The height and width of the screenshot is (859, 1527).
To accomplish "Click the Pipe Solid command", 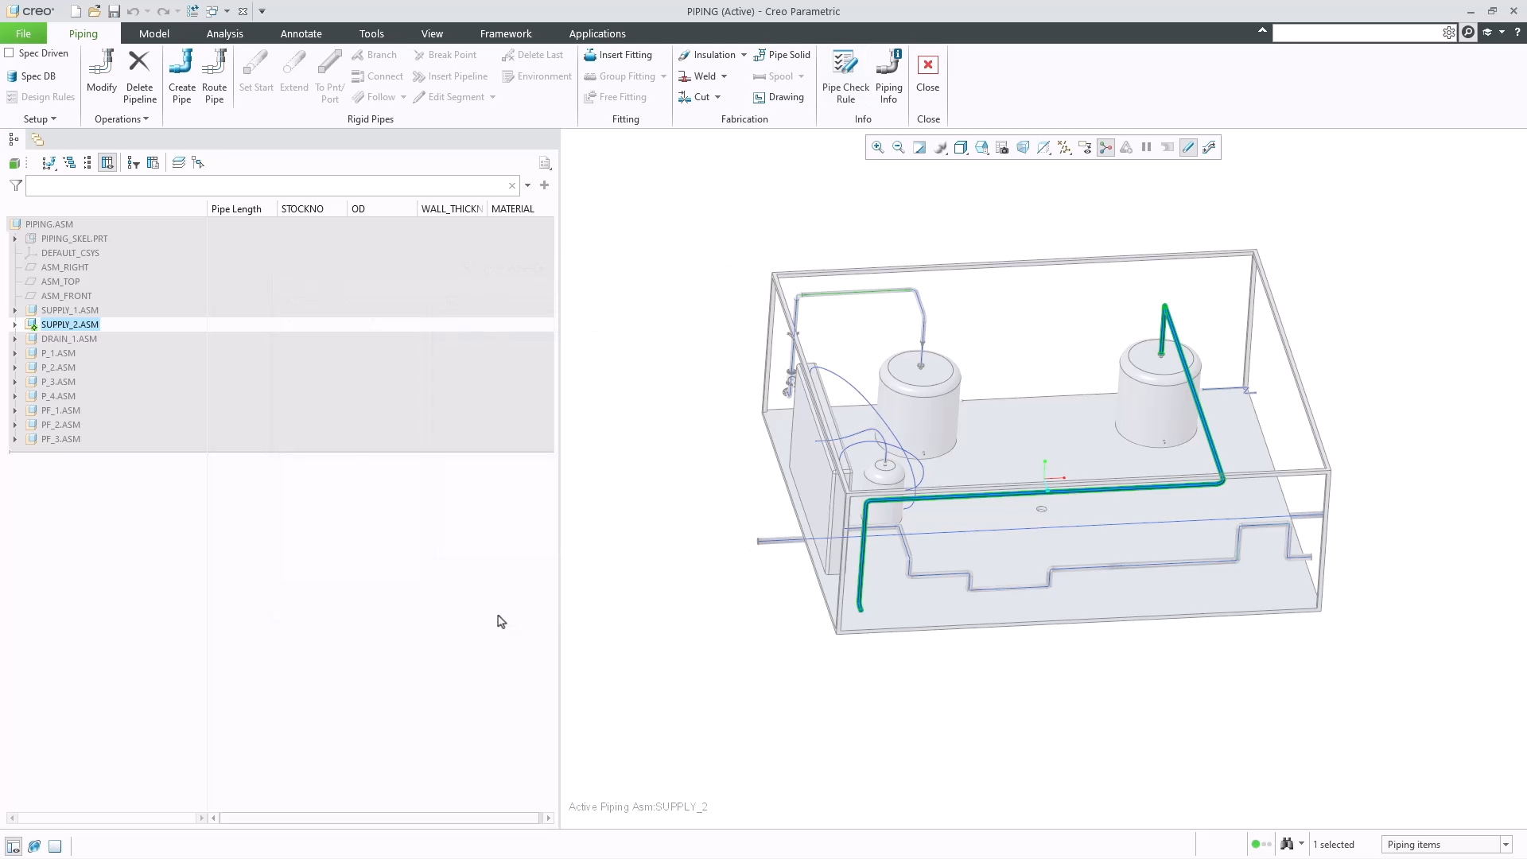I will (x=782, y=55).
